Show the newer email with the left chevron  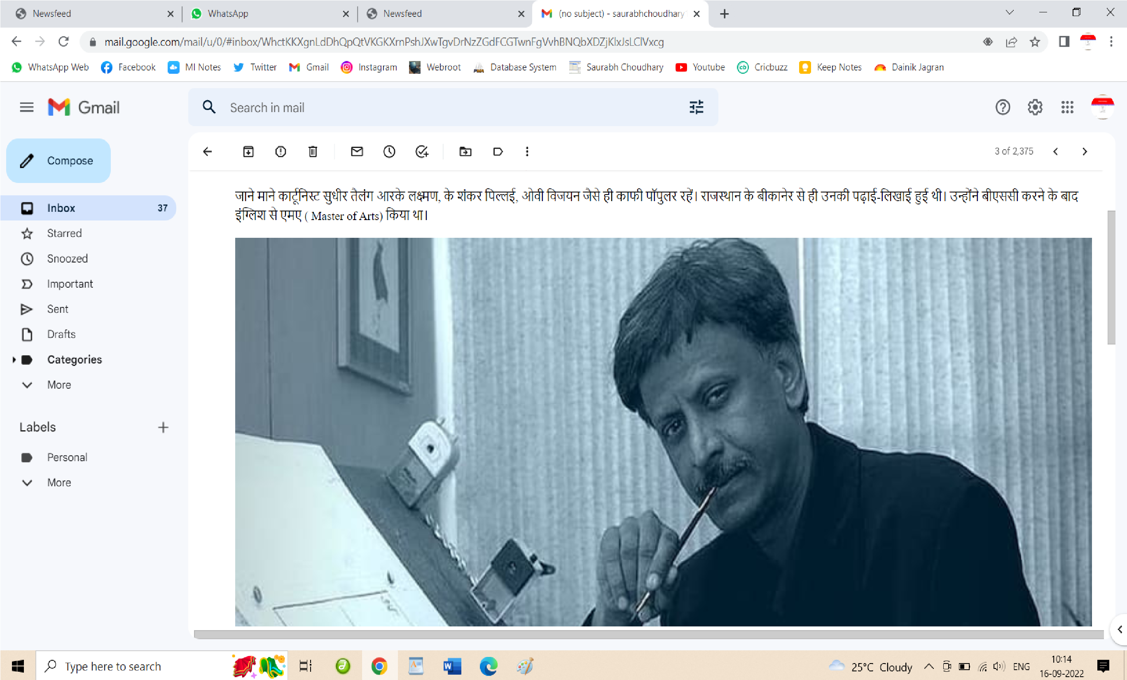(x=1056, y=152)
